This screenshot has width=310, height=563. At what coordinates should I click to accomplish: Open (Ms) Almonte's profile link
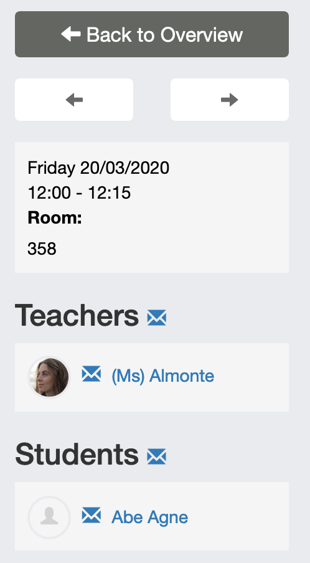(163, 376)
